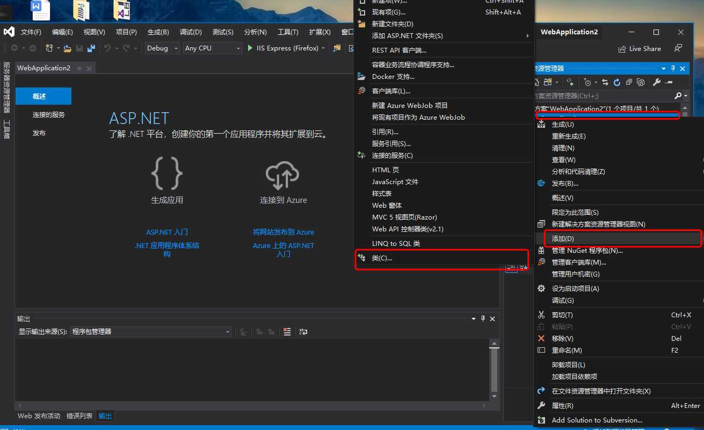Screen dimensions: 704x430
Task: Toggle Show All Files in Solution Explorer
Action: 641,82
